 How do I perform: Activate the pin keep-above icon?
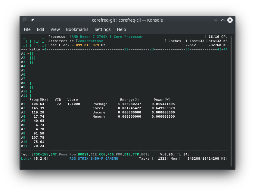pyautogui.click(x=32, y=20)
